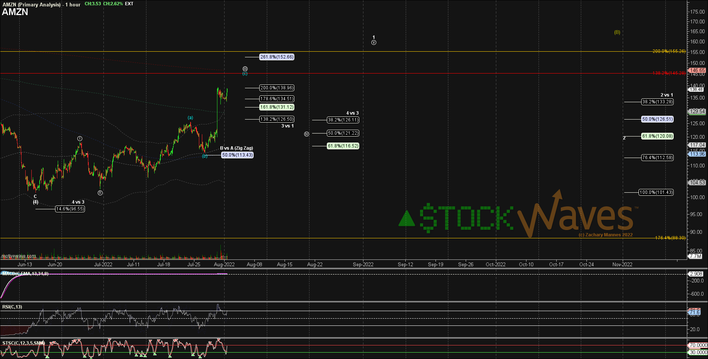Click the 14.6%(96.55) label
The image size is (708, 359).
[x=70, y=209]
